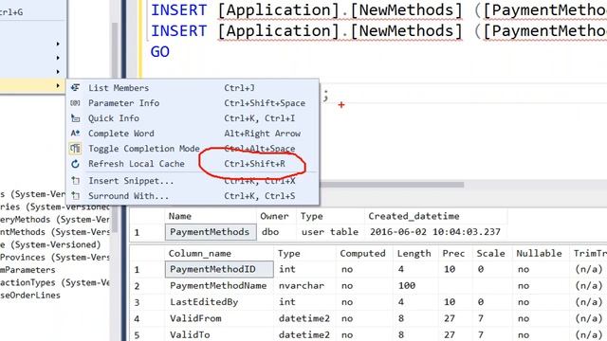Image resolution: width=607 pixels, height=341 pixels.
Task: Click the Scale column header
Action: (491, 253)
